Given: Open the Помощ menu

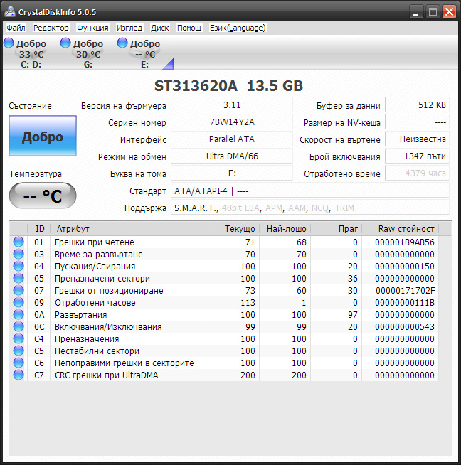Looking at the screenshot, I should pyautogui.click(x=189, y=28).
